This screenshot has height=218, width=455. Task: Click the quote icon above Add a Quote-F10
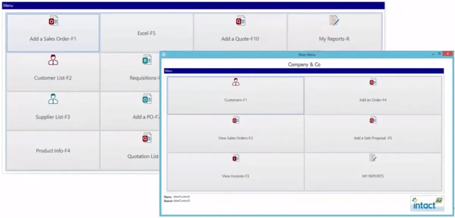[x=240, y=21]
